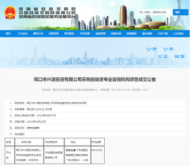This screenshot has height=166, width=190.
Task: Click publish date 2022-05-19 14:38
Action: click(115, 90)
